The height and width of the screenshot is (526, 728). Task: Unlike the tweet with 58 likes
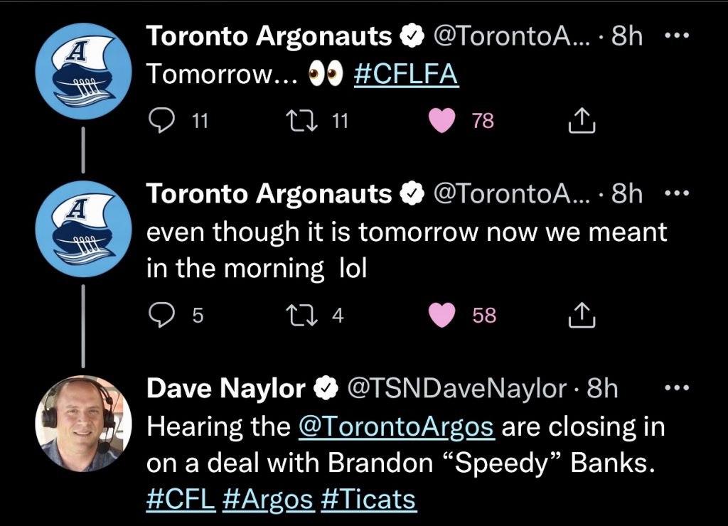pos(442,315)
